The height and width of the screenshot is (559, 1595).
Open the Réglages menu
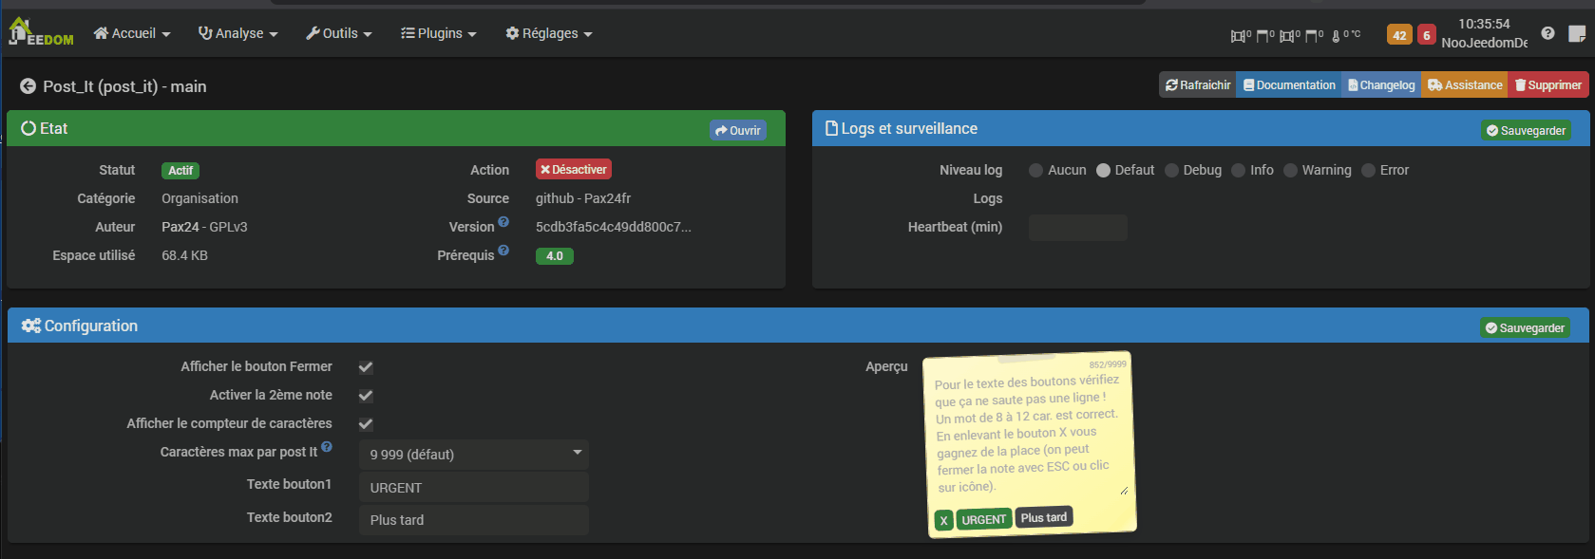548,33
